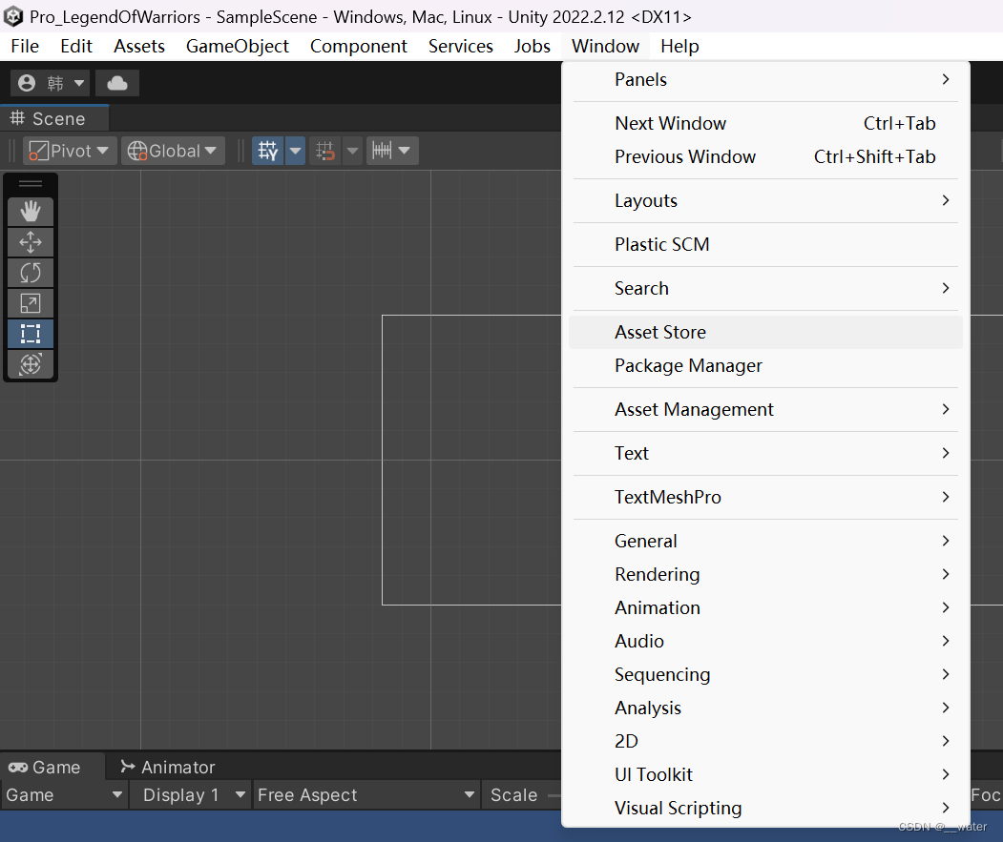Expand the Layouts submenu
The image size is (1003, 842).
click(765, 201)
